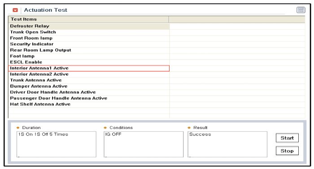Stop the actuation test

287,151
